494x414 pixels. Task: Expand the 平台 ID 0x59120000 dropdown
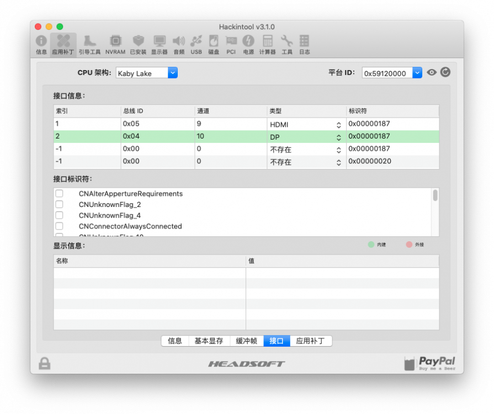click(392, 73)
